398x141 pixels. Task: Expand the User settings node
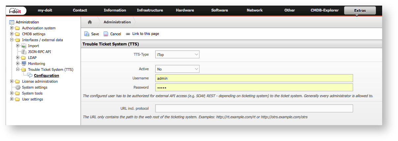(x=12, y=99)
